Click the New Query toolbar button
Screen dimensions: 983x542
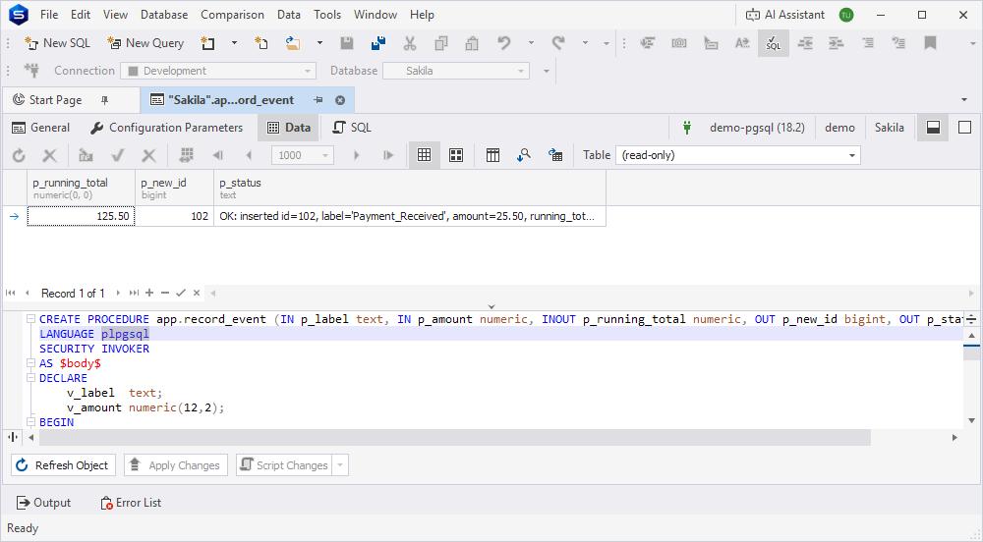pyautogui.click(x=145, y=43)
